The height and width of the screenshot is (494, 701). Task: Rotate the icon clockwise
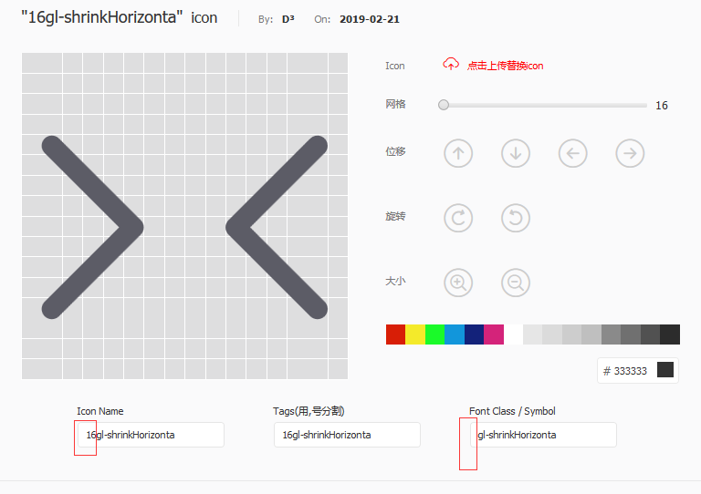(x=458, y=218)
